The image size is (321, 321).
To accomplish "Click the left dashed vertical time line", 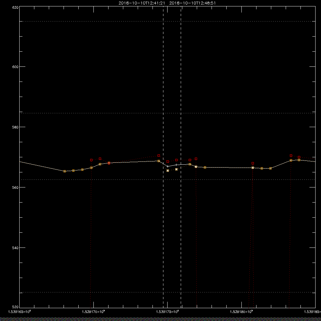I will pos(163,157).
